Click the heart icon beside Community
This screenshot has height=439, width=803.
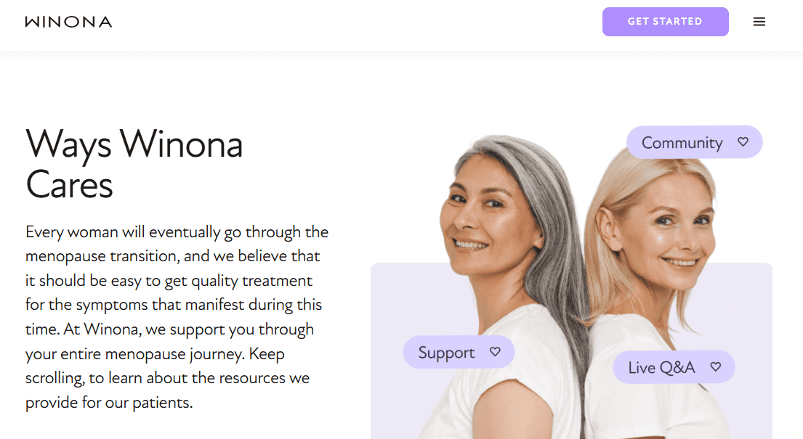click(x=743, y=142)
